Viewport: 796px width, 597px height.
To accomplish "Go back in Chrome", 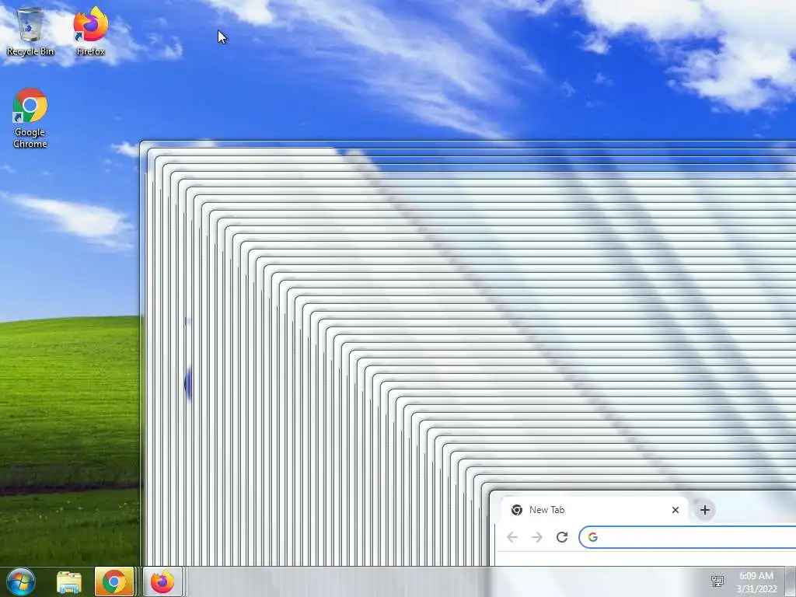I will [x=512, y=537].
